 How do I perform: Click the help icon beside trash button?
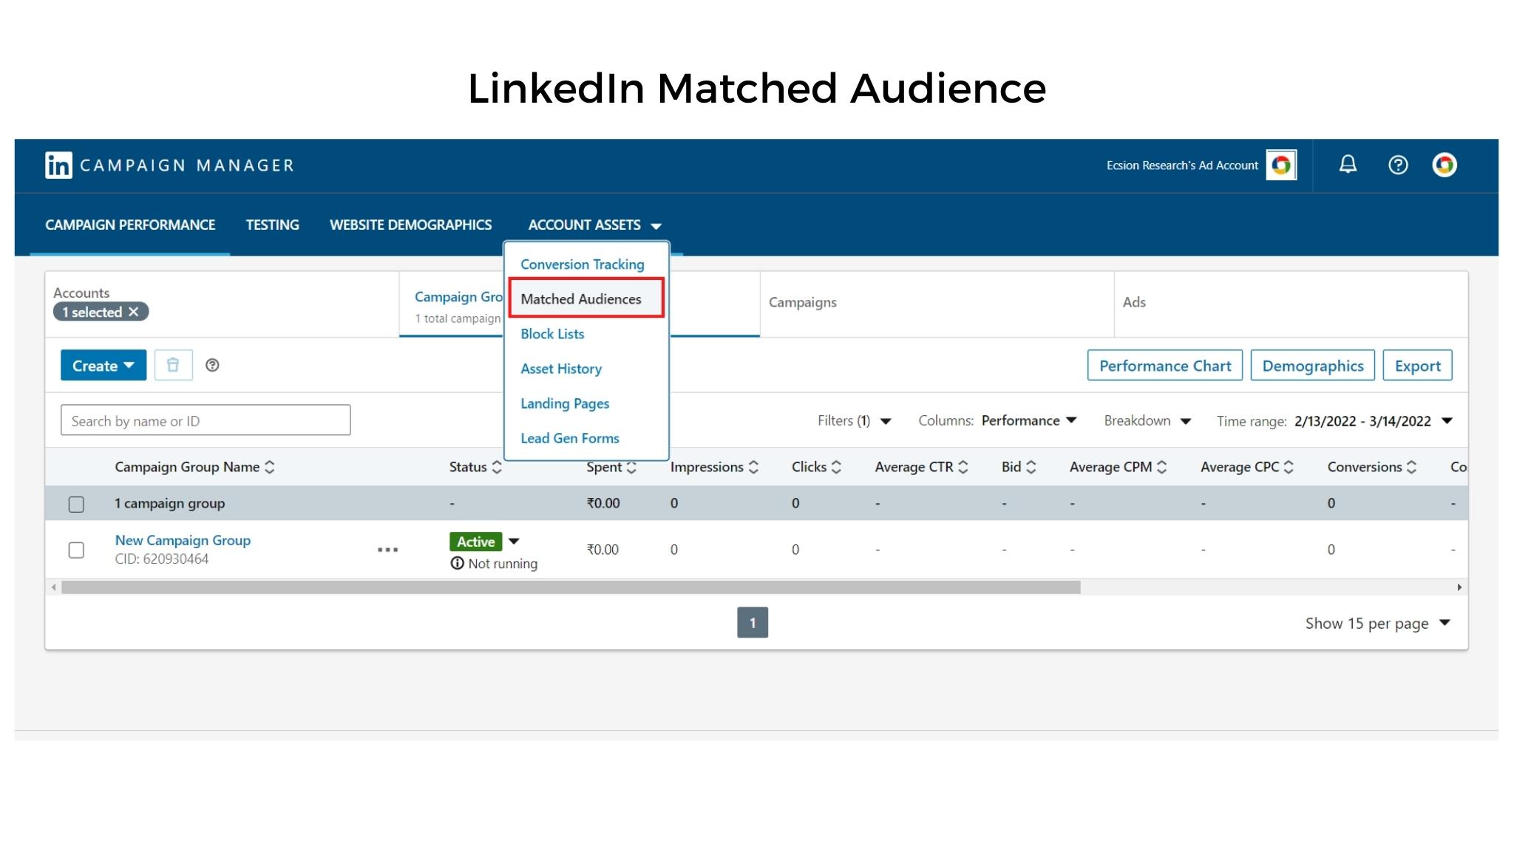[x=212, y=365]
